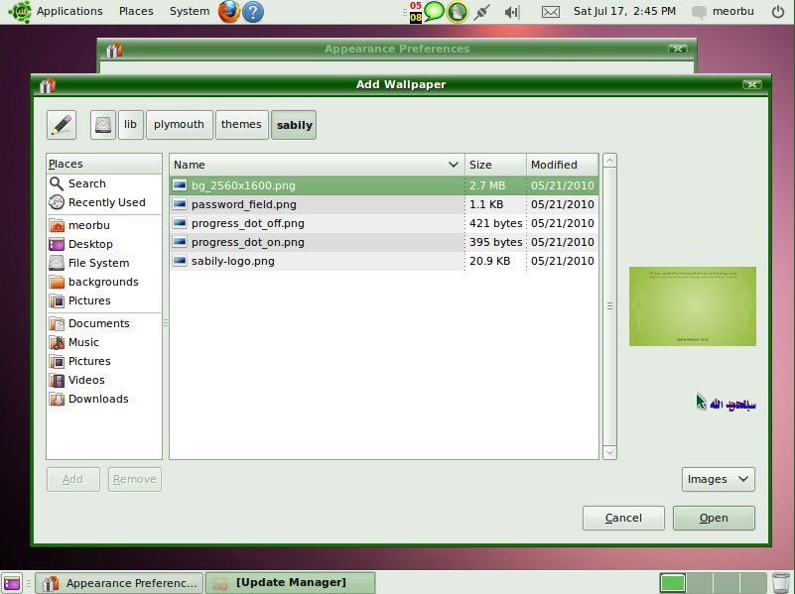
Task: Go to the lib path folder
Action: pyautogui.click(x=130, y=125)
